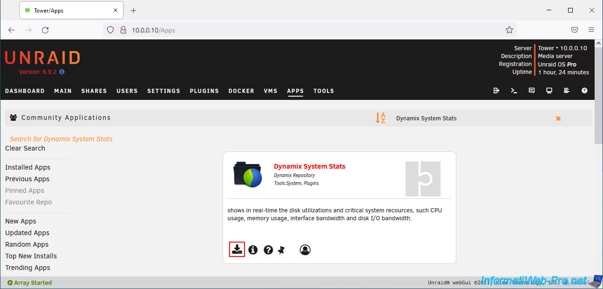Select Trending Apps in the sidebar
The height and width of the screenshot is (289, 603).
(x=27, y=268)
